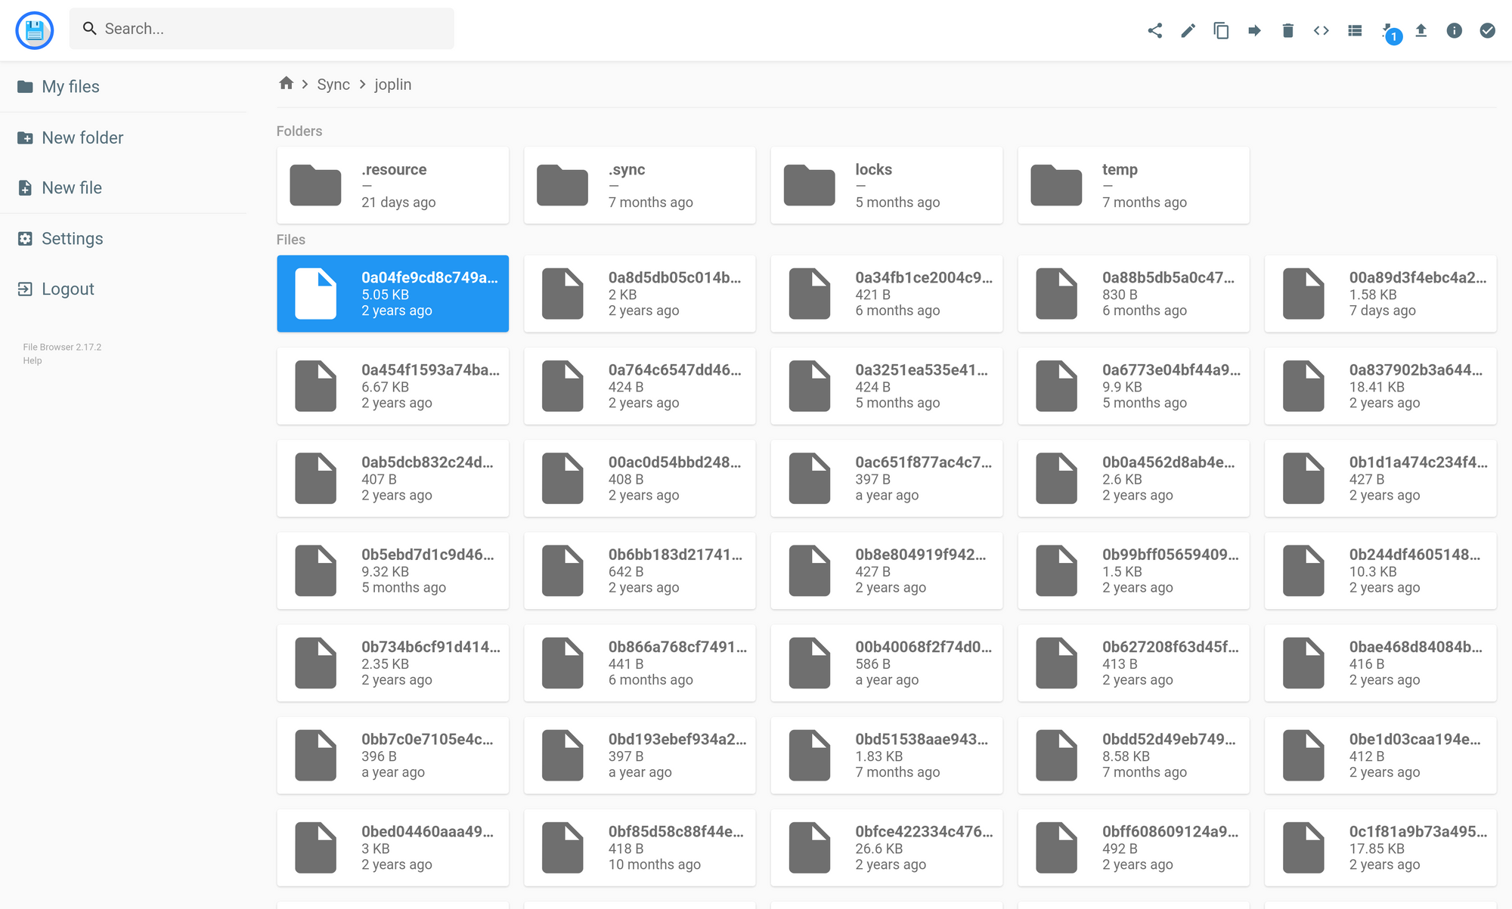Open Settings from the sidebar gear icon
Screen dimensions: 1512x909
coord(71,238)
